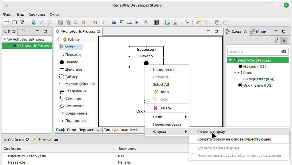Close the Свойства view tab
This screenshot has height=165, width=292.
(28, 140)
